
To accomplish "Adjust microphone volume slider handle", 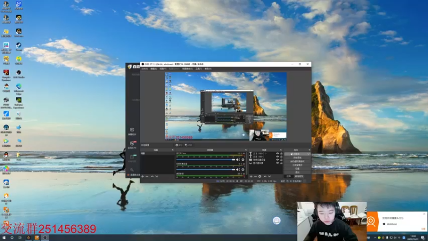I will coord(233,160).
